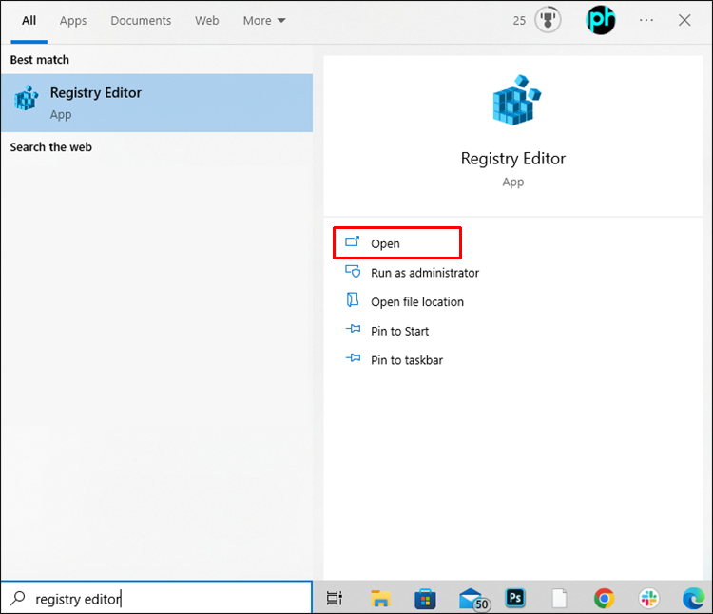Click the rewards trophy icon
Viewport: 713px width, 614px height.
[x=548, y=20]
